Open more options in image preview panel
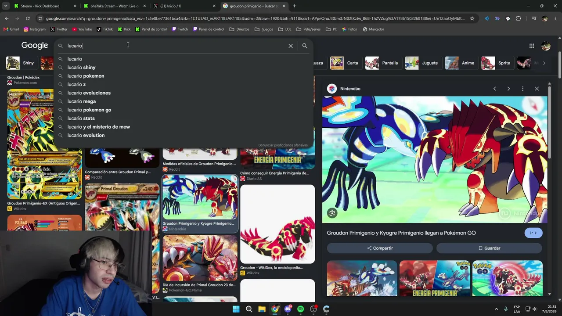This screenshot has height=316, width=562. tap(522, 89)
